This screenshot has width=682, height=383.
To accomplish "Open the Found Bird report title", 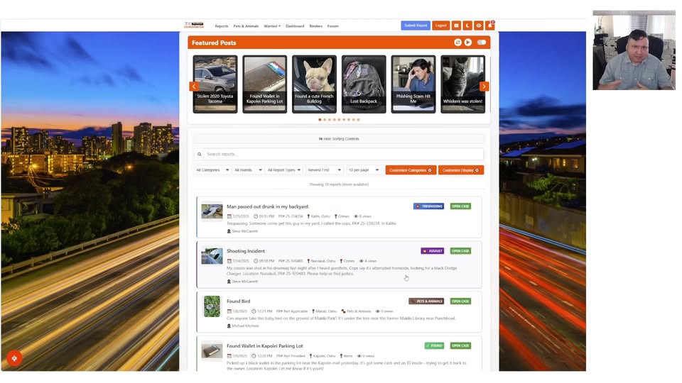I will (239, 301).
